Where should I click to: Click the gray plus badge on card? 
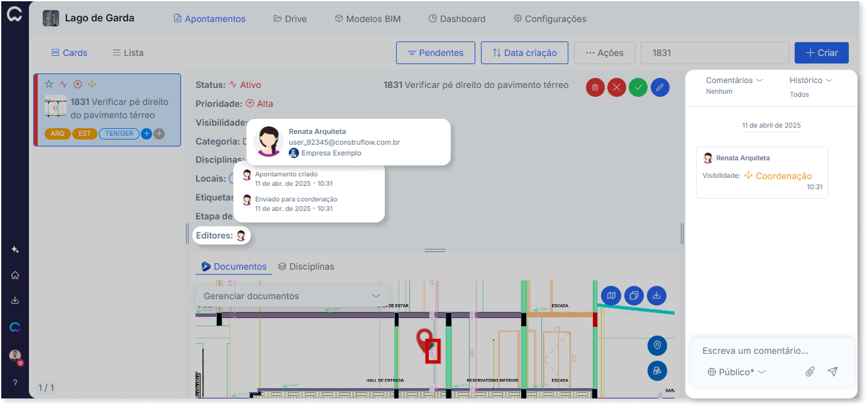point(159,134)
